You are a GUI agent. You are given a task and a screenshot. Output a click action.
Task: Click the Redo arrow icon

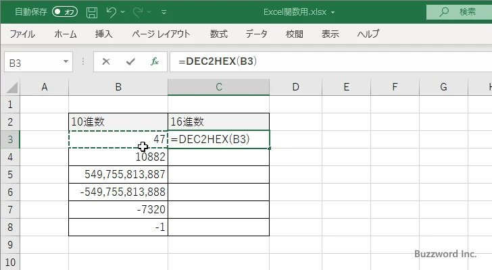[138, 12]
